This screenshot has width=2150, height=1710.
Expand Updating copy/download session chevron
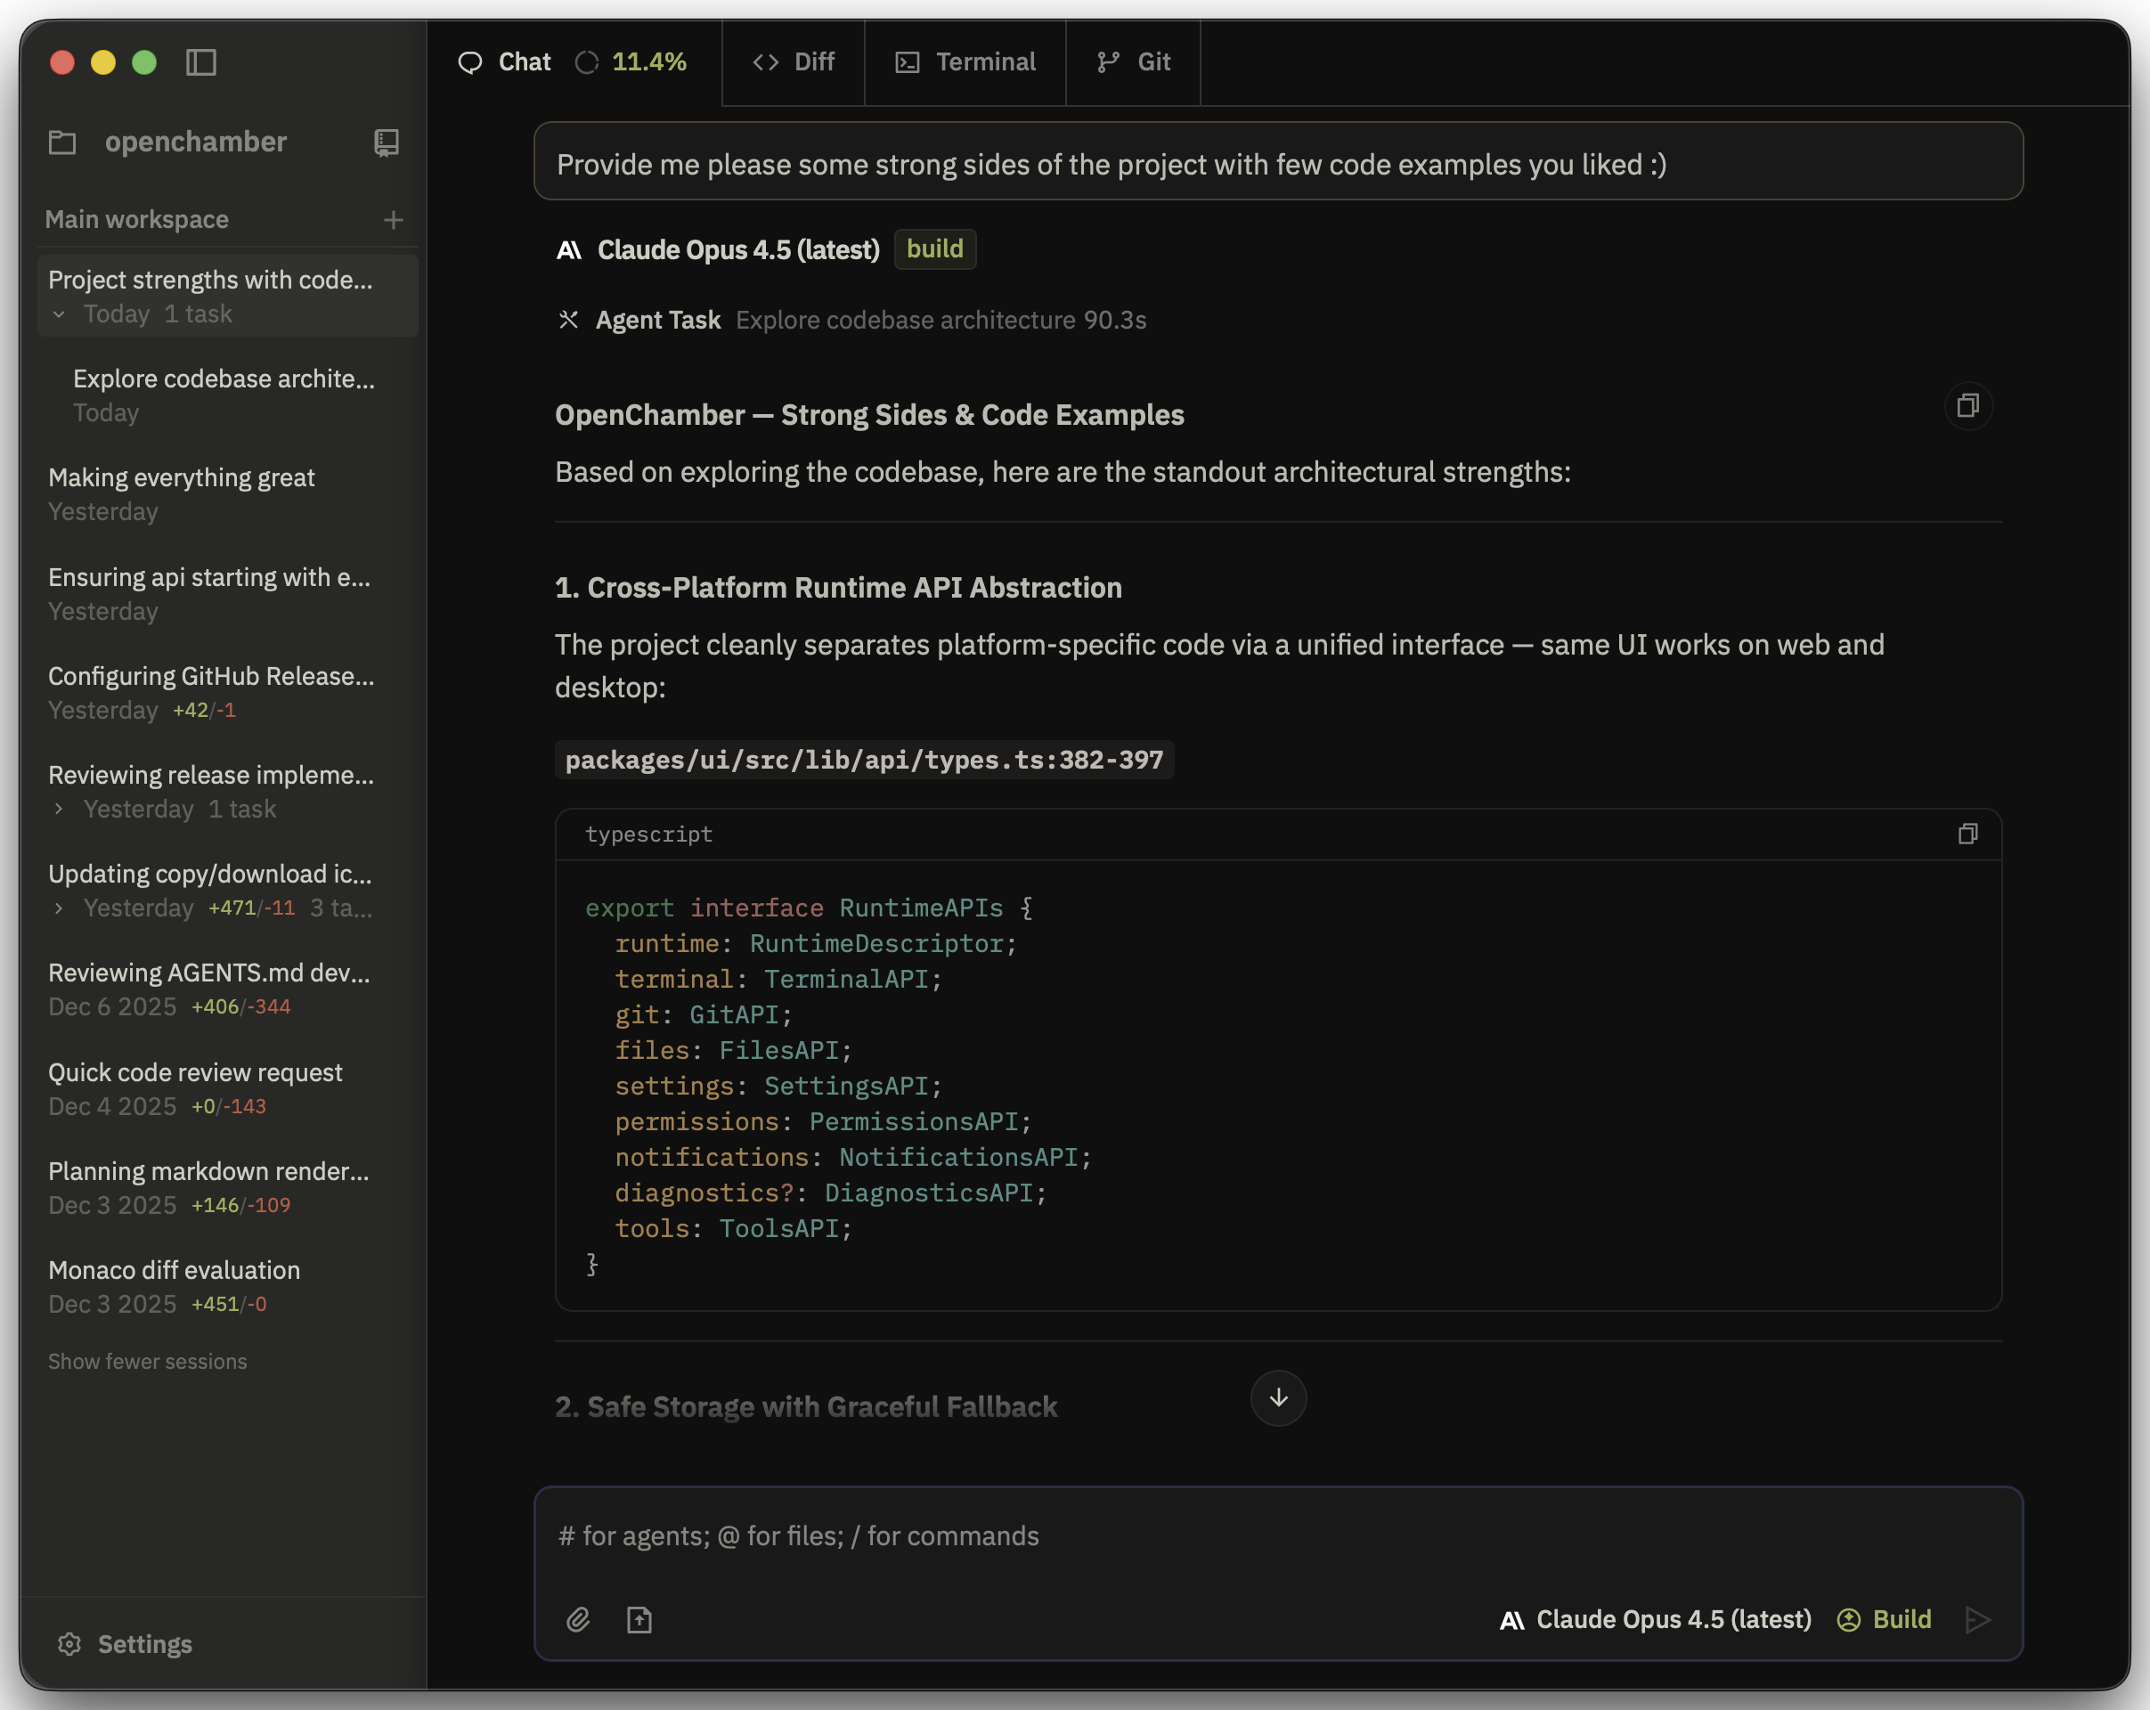pos(59,908)
